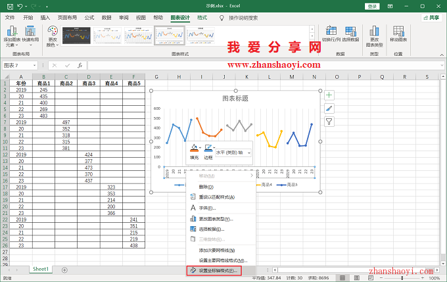This screenshot has width=447, height=282.
Task: Click the 登录 (Sign in) button
Action: (x=372, y=7)
